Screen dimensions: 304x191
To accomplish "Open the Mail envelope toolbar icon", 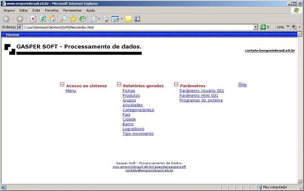I will pos(94,19).
